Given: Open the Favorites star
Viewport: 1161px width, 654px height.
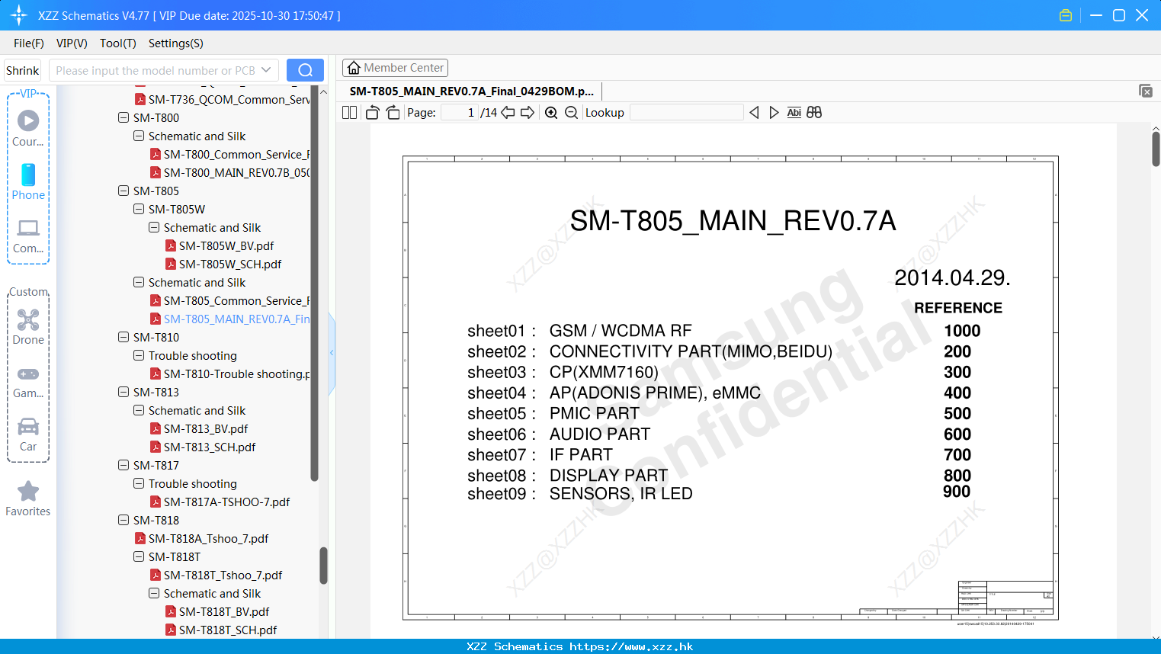Looking at the screenshot, I should pos(28,499).
